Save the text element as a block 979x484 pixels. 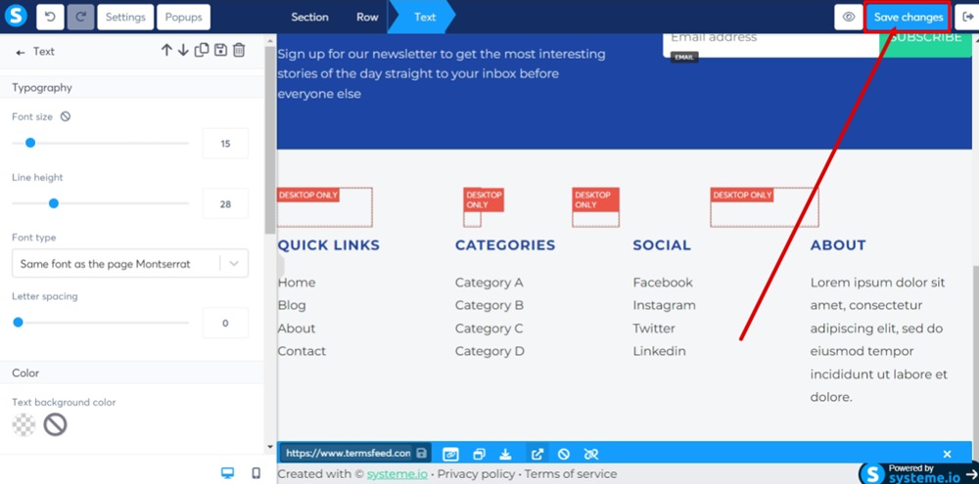point(220,51)
